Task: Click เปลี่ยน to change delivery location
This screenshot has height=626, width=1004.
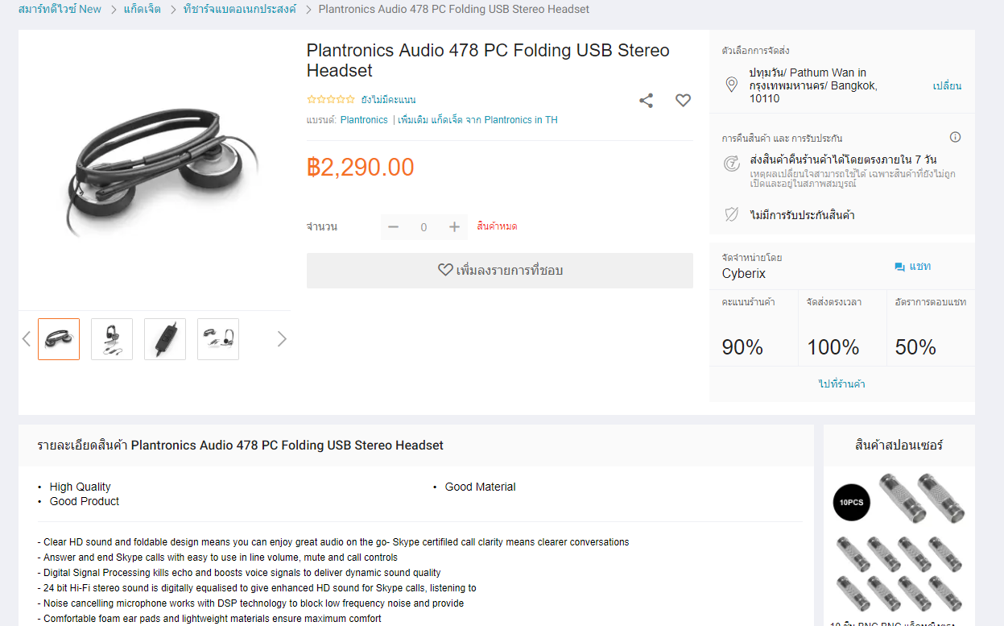Action: (947, 86)
